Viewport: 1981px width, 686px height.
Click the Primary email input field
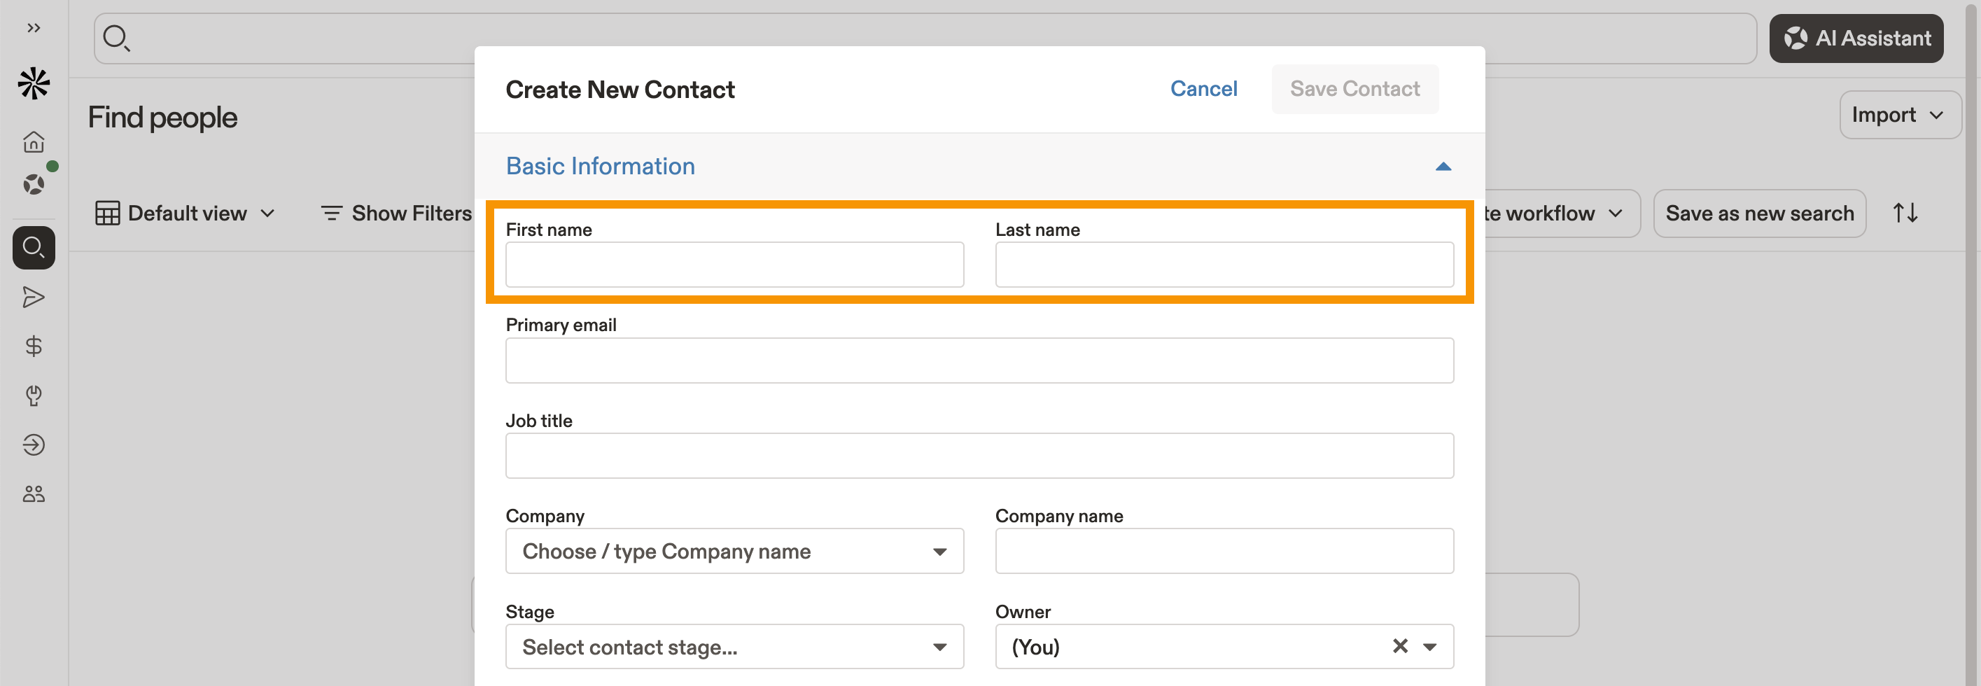(x=979, y=360)
